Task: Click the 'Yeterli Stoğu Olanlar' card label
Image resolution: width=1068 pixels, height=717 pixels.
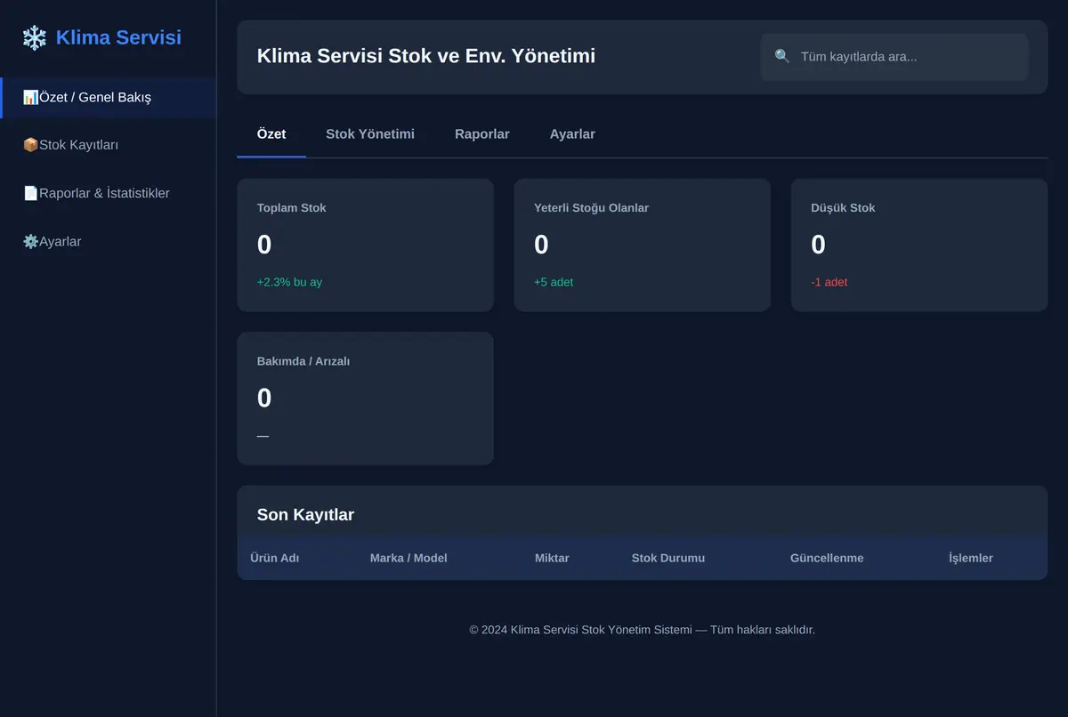Action: click(591, 208)
